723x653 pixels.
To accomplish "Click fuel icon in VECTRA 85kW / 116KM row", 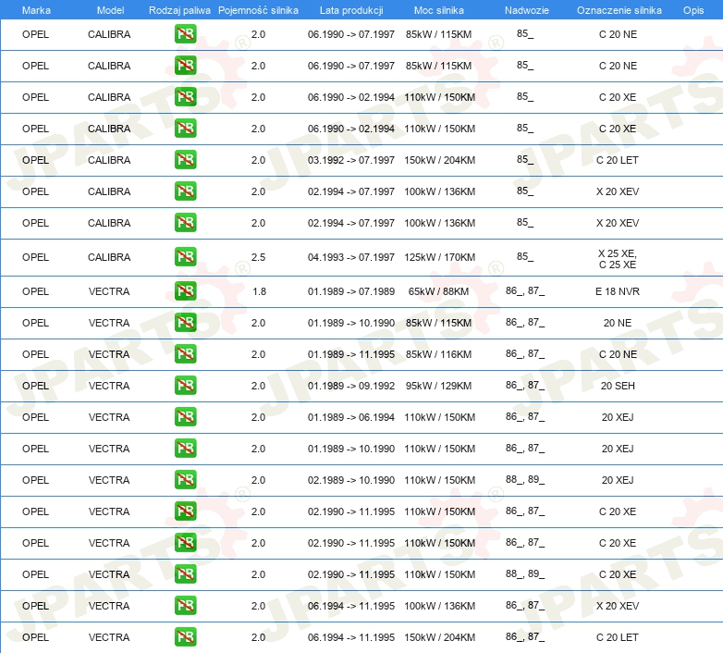I will [185, 353].
